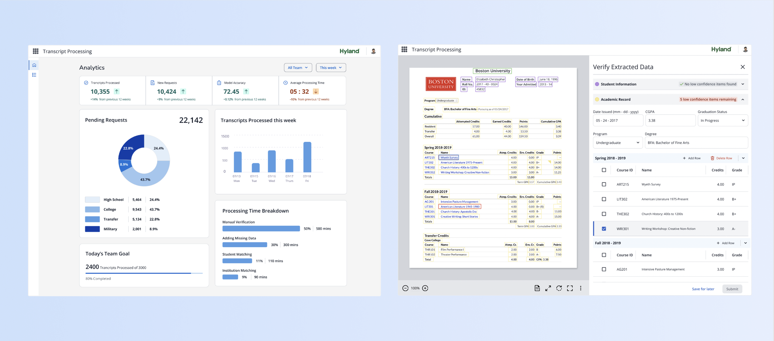Image resolution: width=774 pixels, height=341 pixels.
Task: Click the CGPA input field
Action: tap(670, 120)
